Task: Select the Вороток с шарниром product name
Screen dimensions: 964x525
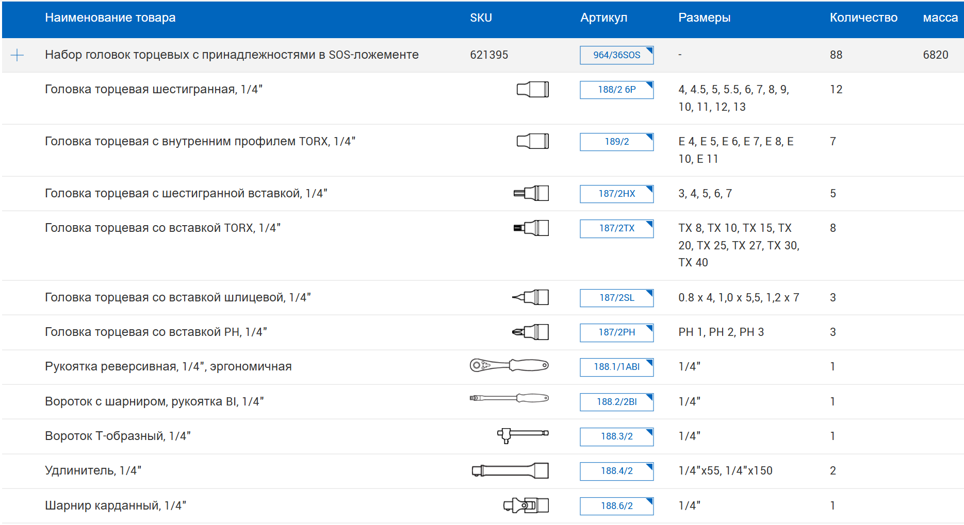Action: coord(154,401)
